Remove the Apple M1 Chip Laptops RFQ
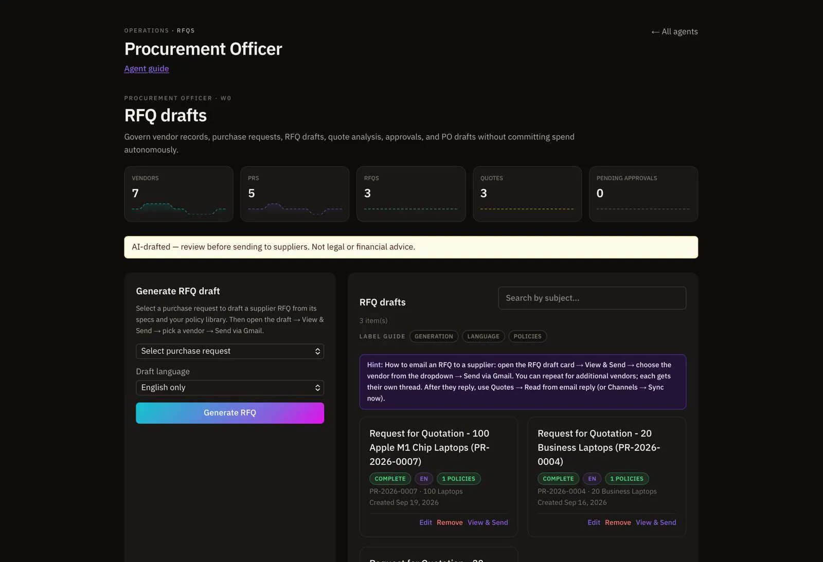Image resolution: width=823 pixels, height=562 pixels. [x=450, y=522]
